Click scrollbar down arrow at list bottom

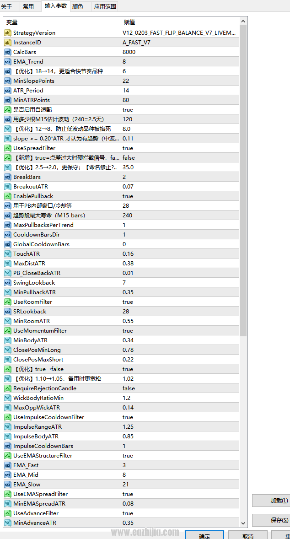[243, 523]
